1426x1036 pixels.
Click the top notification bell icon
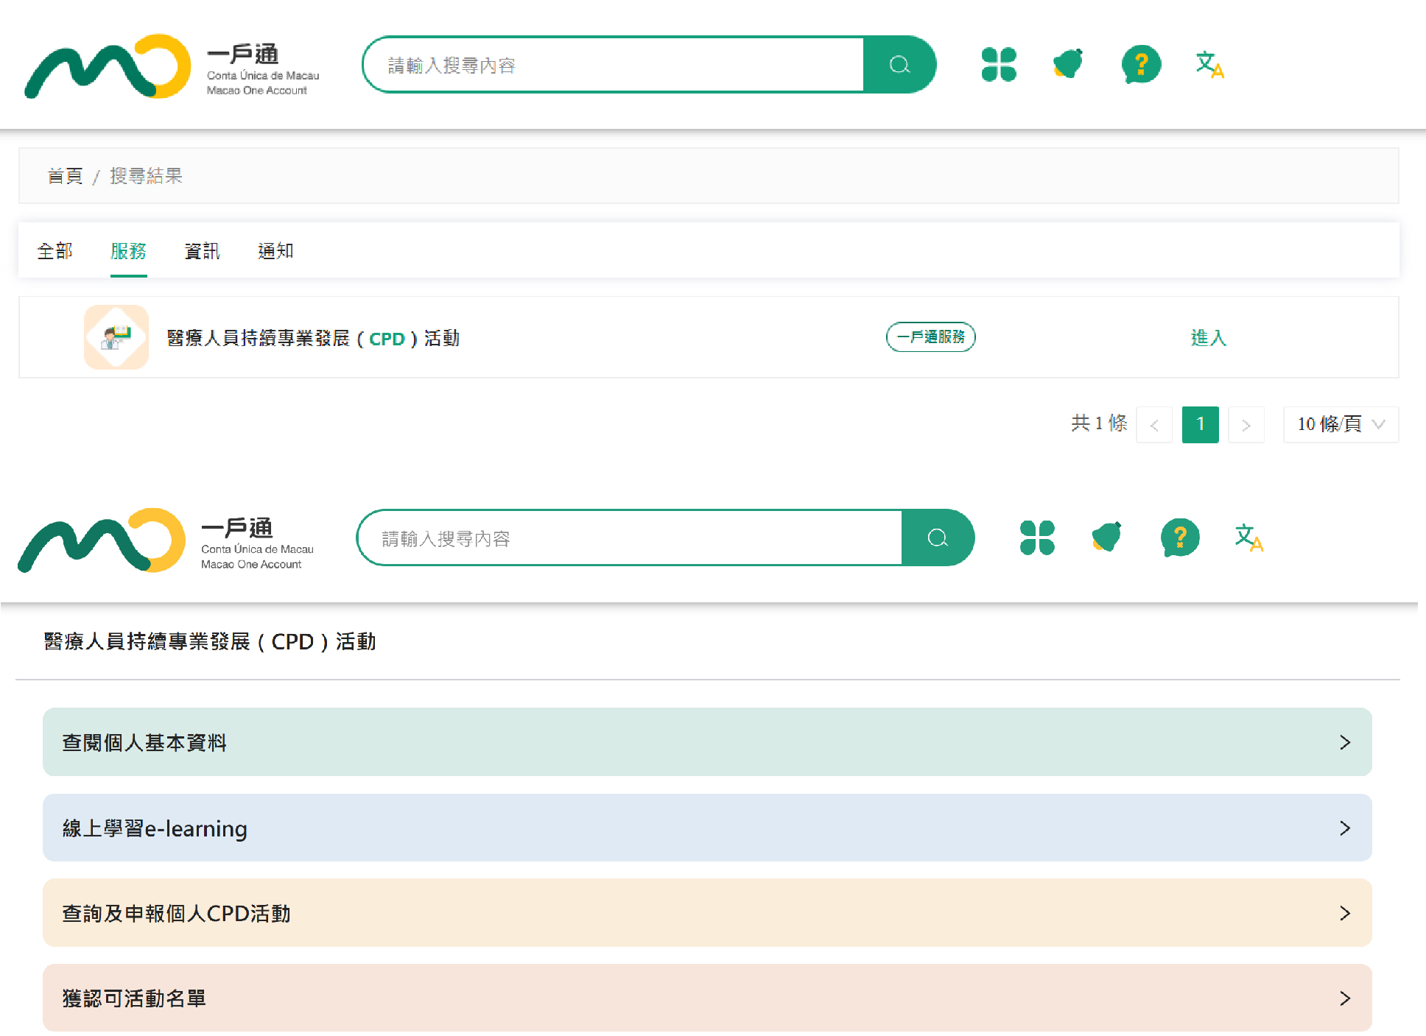click(1068, 64)
